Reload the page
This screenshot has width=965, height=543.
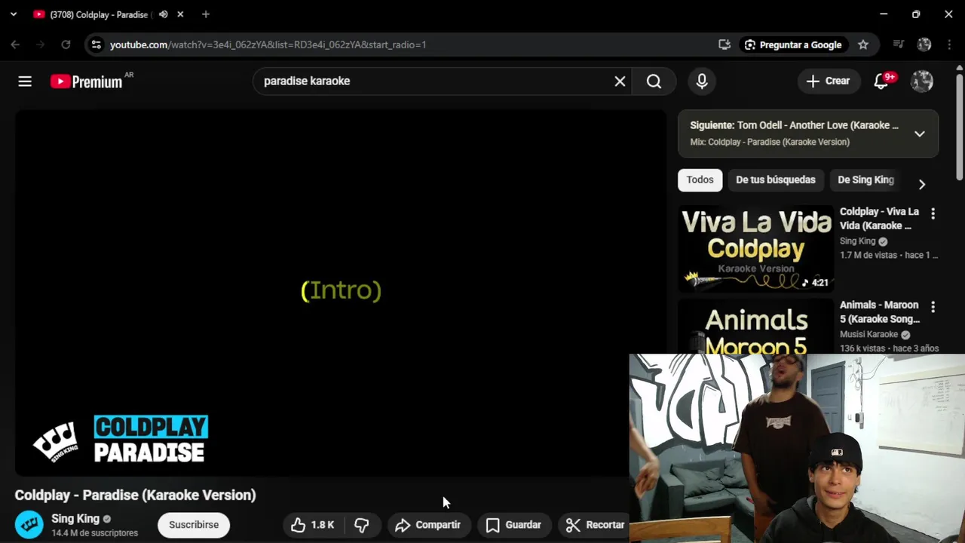click(66, 44)
